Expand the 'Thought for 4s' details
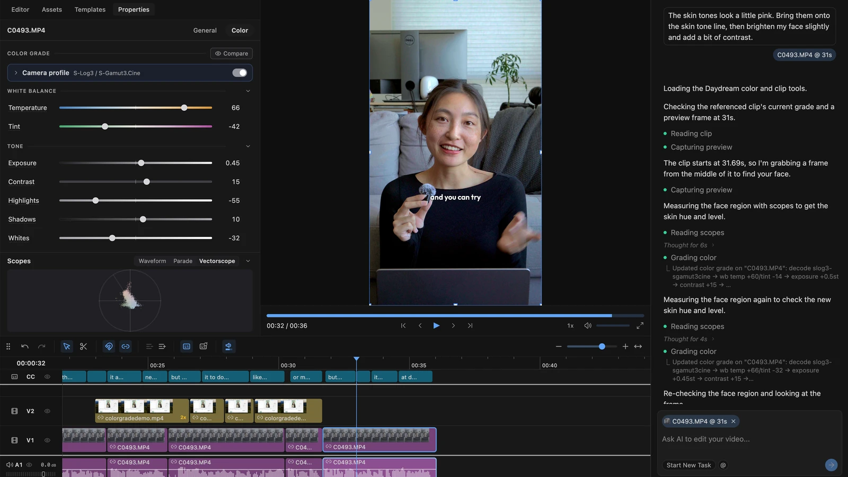Viewport: 848px width, 477px height. click(x=689, y=339)
